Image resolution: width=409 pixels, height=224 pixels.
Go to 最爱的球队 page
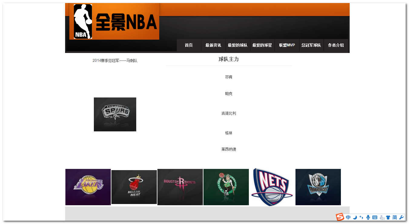[x=238, y=45]
